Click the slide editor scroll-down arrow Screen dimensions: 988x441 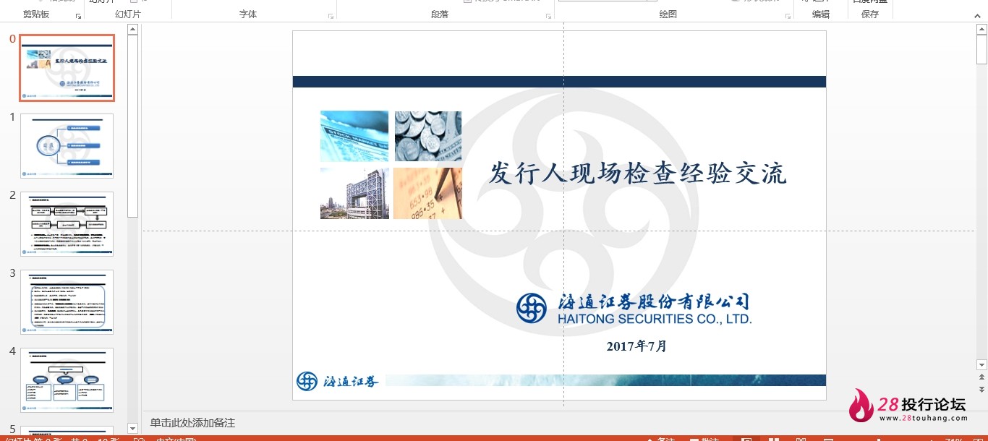coord(981,365)
